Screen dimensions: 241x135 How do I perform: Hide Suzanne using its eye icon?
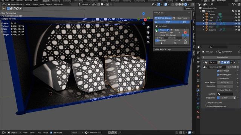[x=236, y=30]
